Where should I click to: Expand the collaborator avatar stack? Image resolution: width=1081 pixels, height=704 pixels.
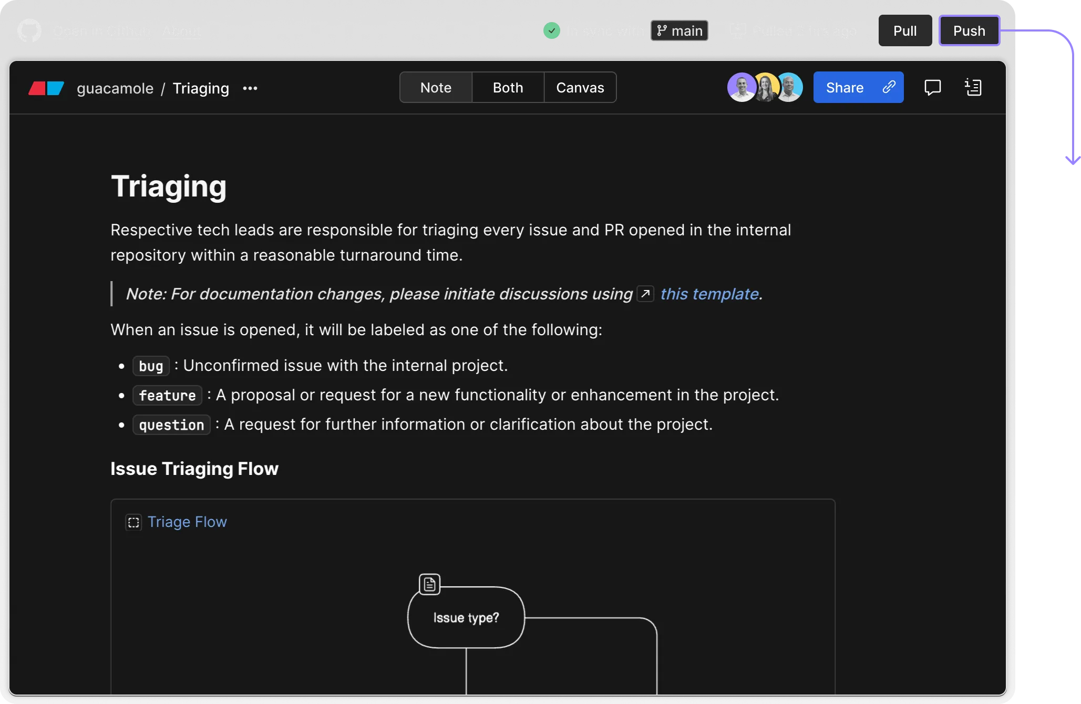pos(765,87)
